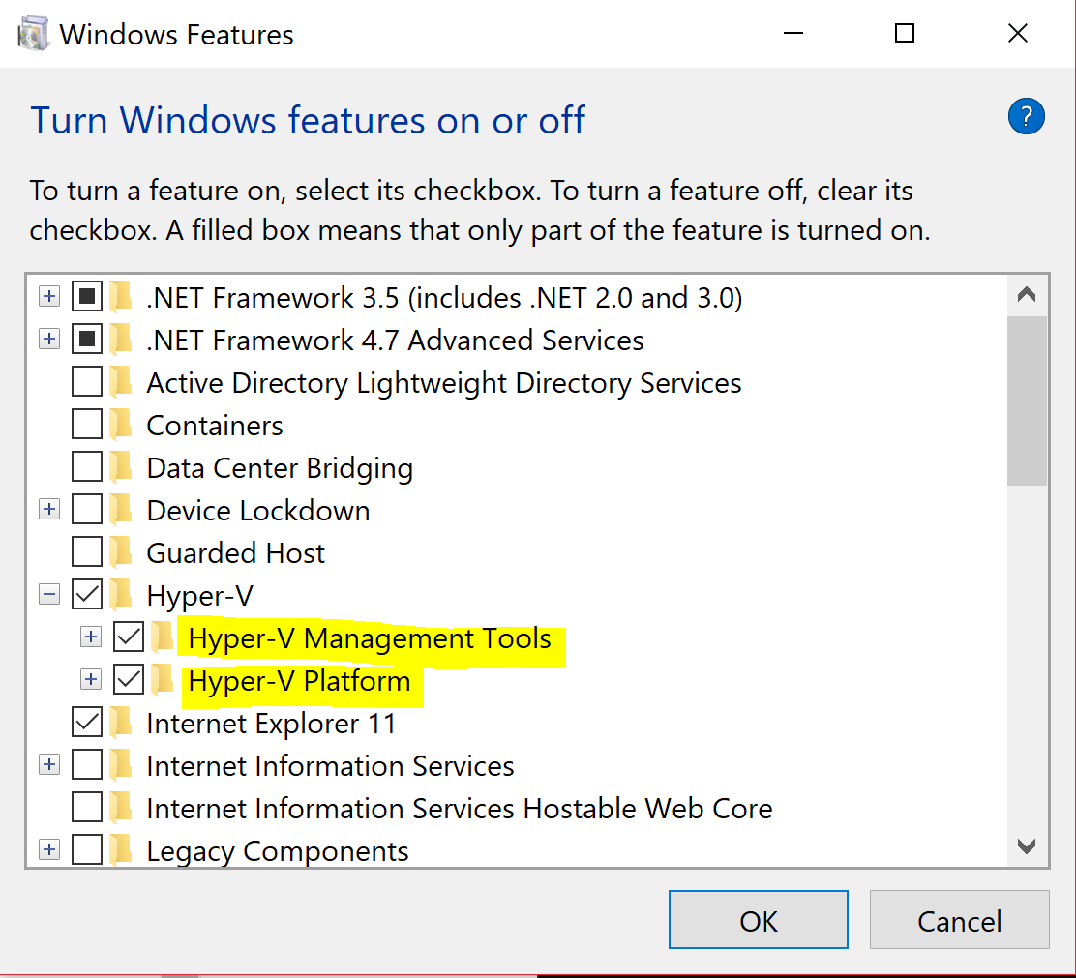Click the Internet Explorer 11 folder icon

tap(121, 723)
